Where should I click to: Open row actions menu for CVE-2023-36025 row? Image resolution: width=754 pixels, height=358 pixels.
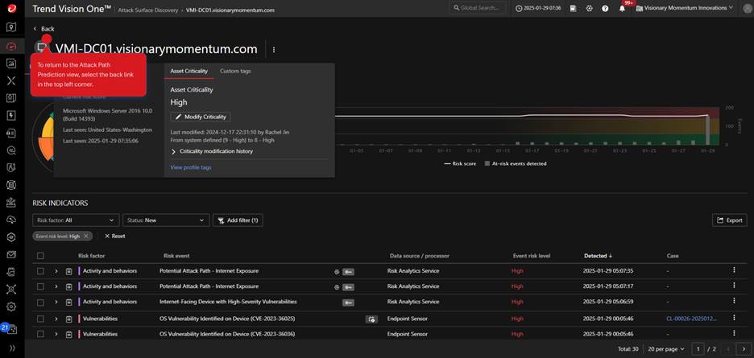tap(734, 318)
